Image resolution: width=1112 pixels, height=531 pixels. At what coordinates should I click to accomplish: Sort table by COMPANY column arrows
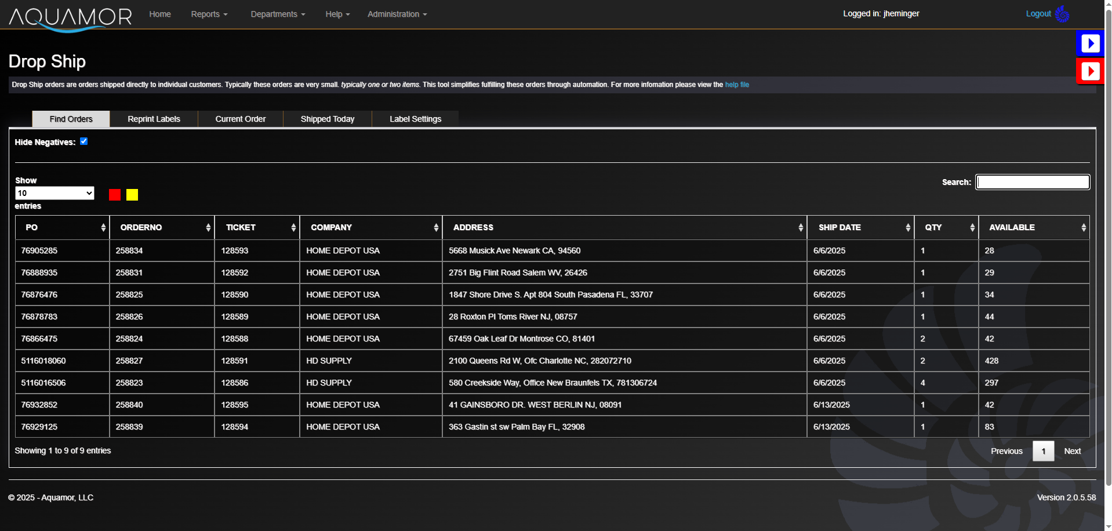point(436,228)
